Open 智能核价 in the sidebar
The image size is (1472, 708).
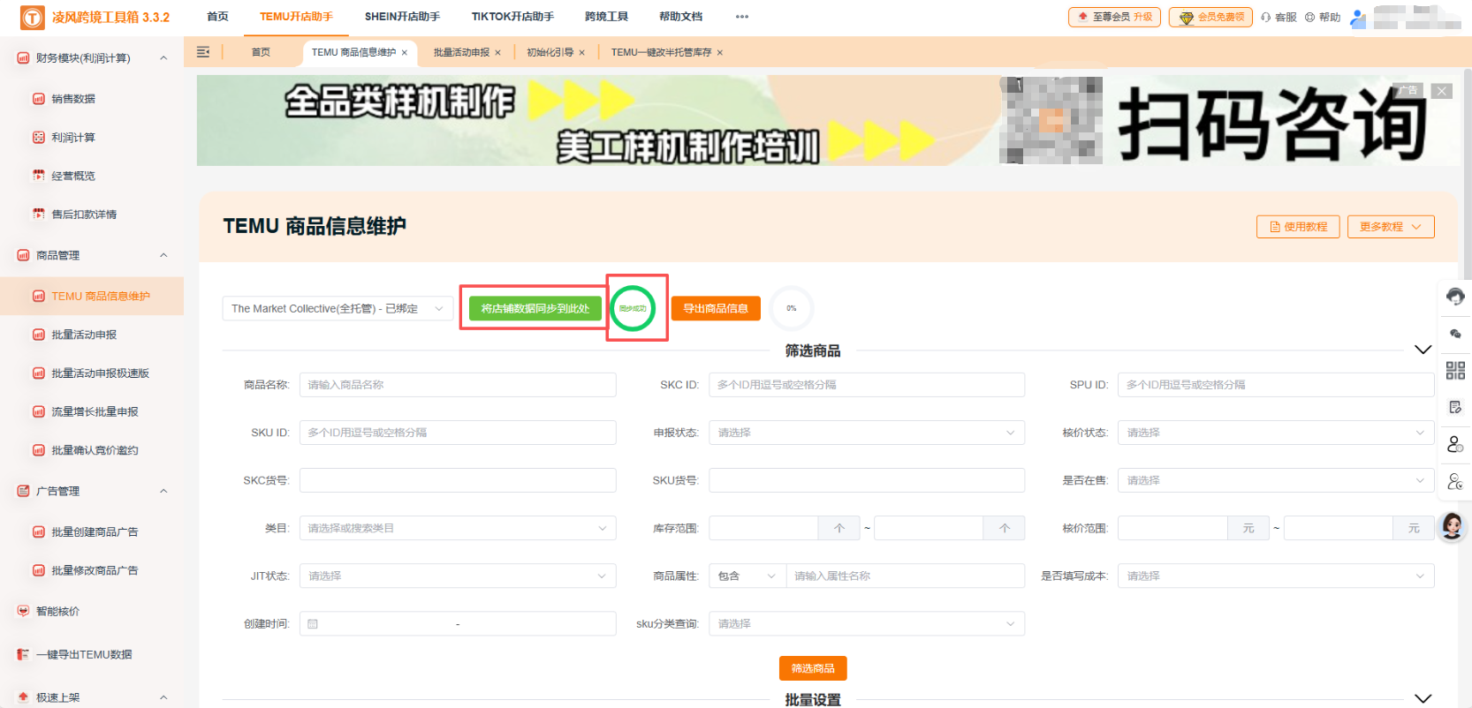click(57, 611)
